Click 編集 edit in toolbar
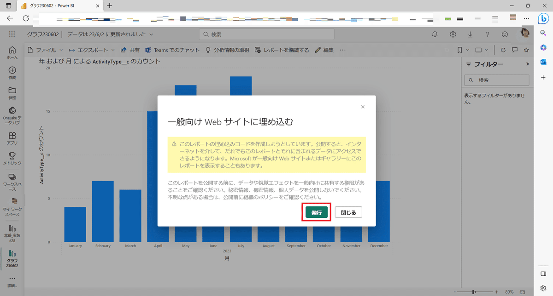This screenshot has width=553, height=296. click(x=324, y=50)
